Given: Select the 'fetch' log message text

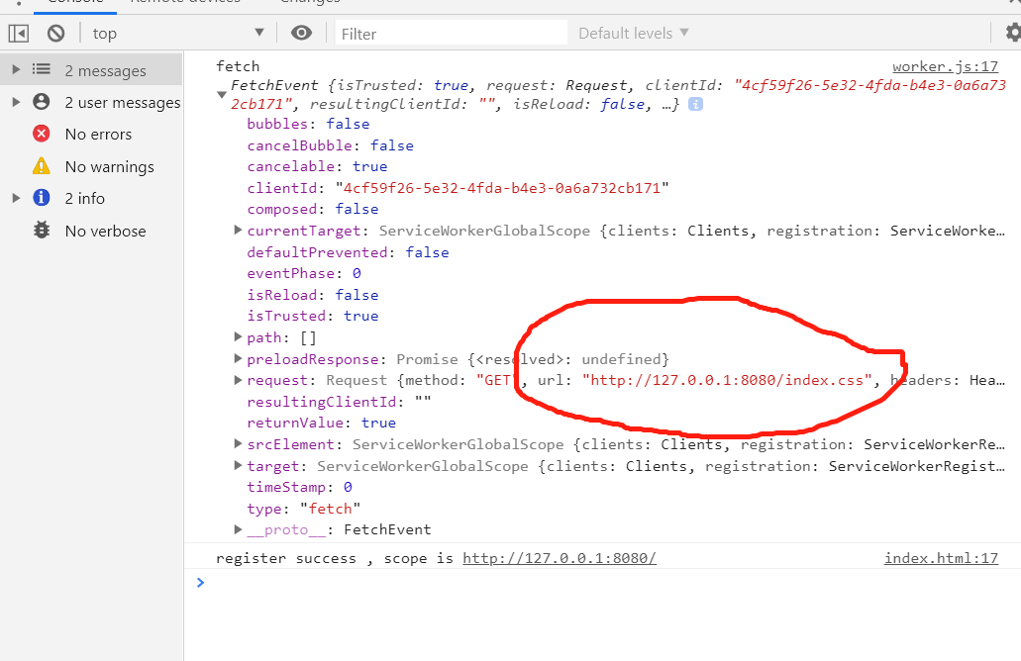Looking at the screenshot, I should 238,66.
